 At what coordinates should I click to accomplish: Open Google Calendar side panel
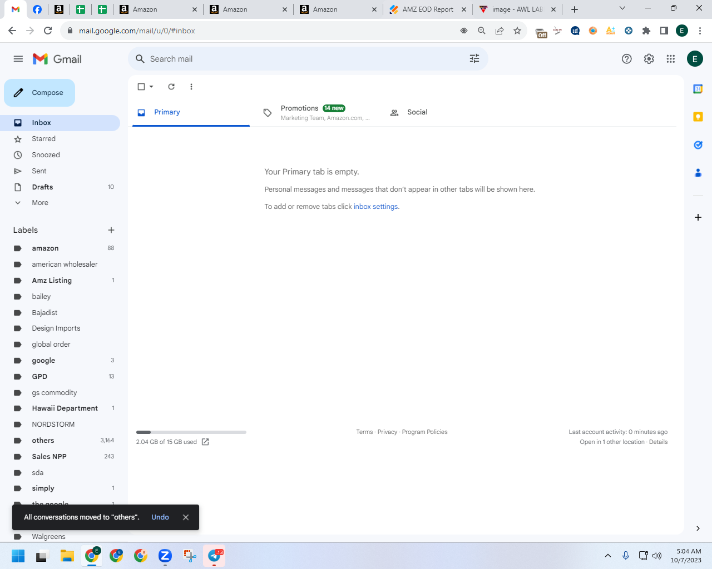click(x=698, y=89)
